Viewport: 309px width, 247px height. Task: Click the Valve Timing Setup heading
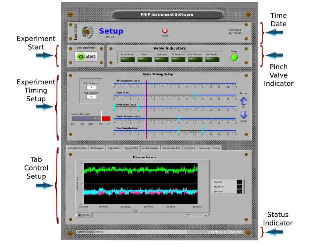coord(158,74)
